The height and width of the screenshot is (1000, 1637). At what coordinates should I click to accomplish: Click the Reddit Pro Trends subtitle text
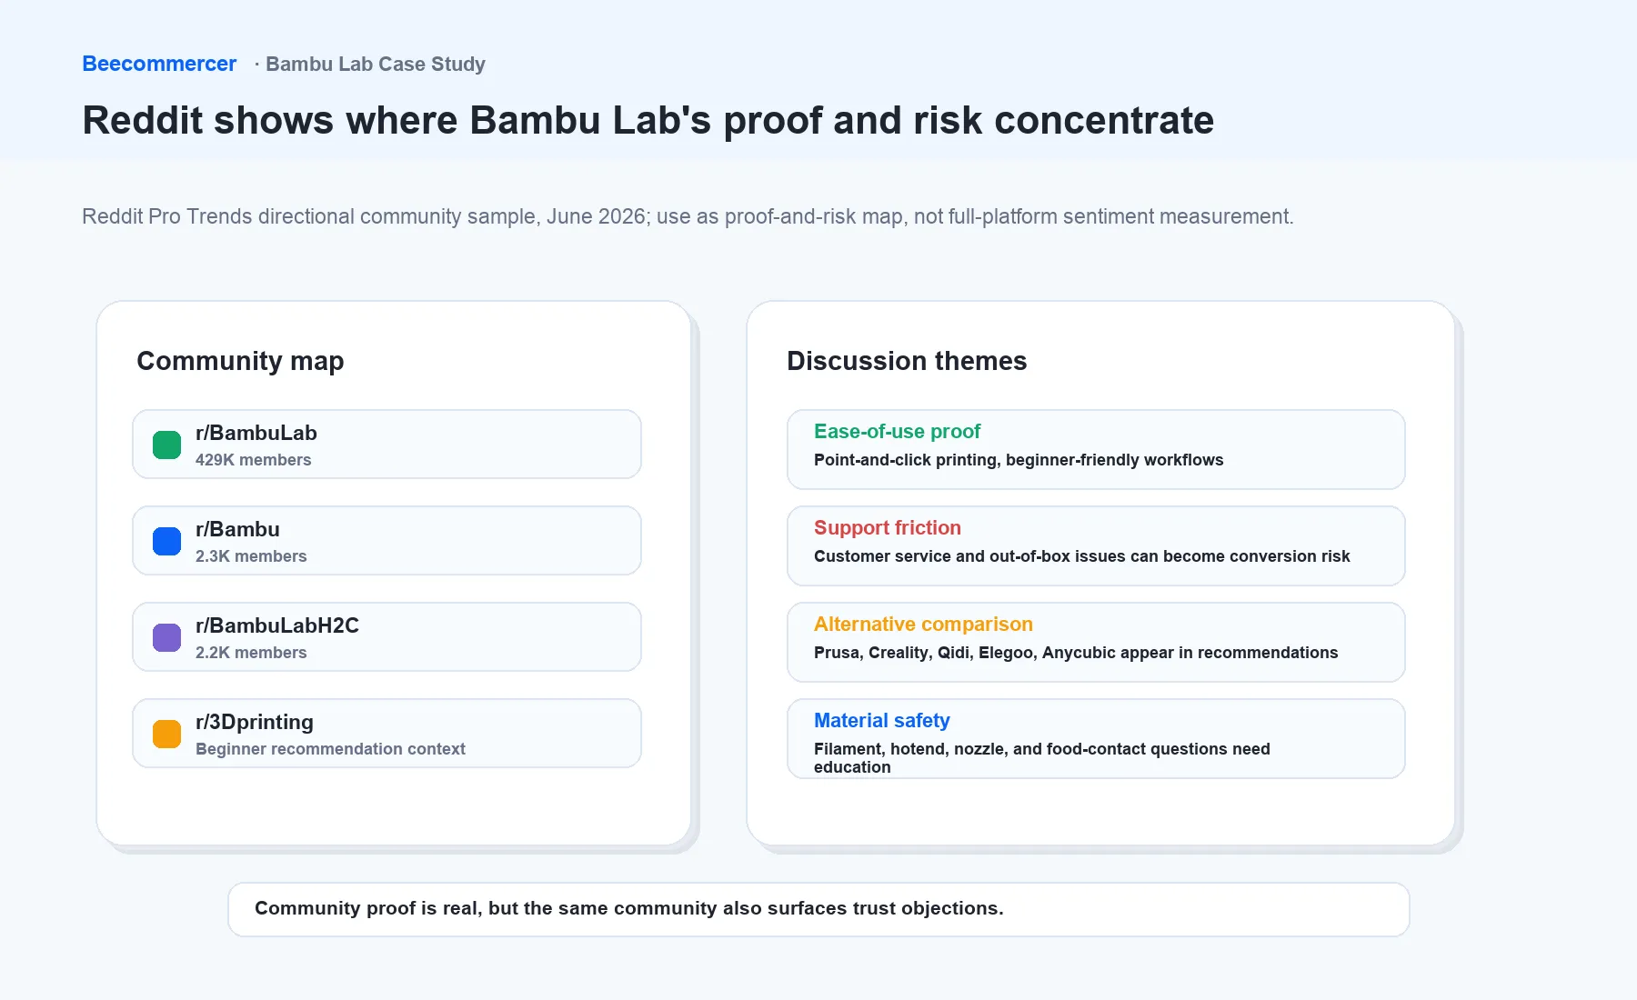click(688, 216)
